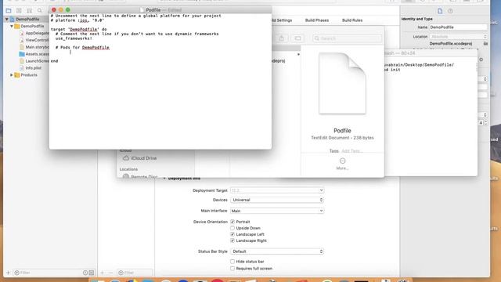501x282 pixels.
Task: Toggle the Upside Down orientation checkbox
Action: (232, 228)
